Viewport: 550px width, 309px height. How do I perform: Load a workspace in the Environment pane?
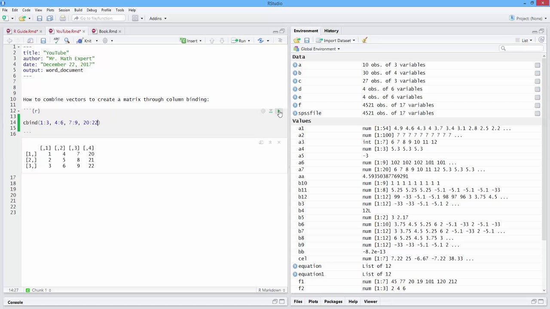click(297, 40)
